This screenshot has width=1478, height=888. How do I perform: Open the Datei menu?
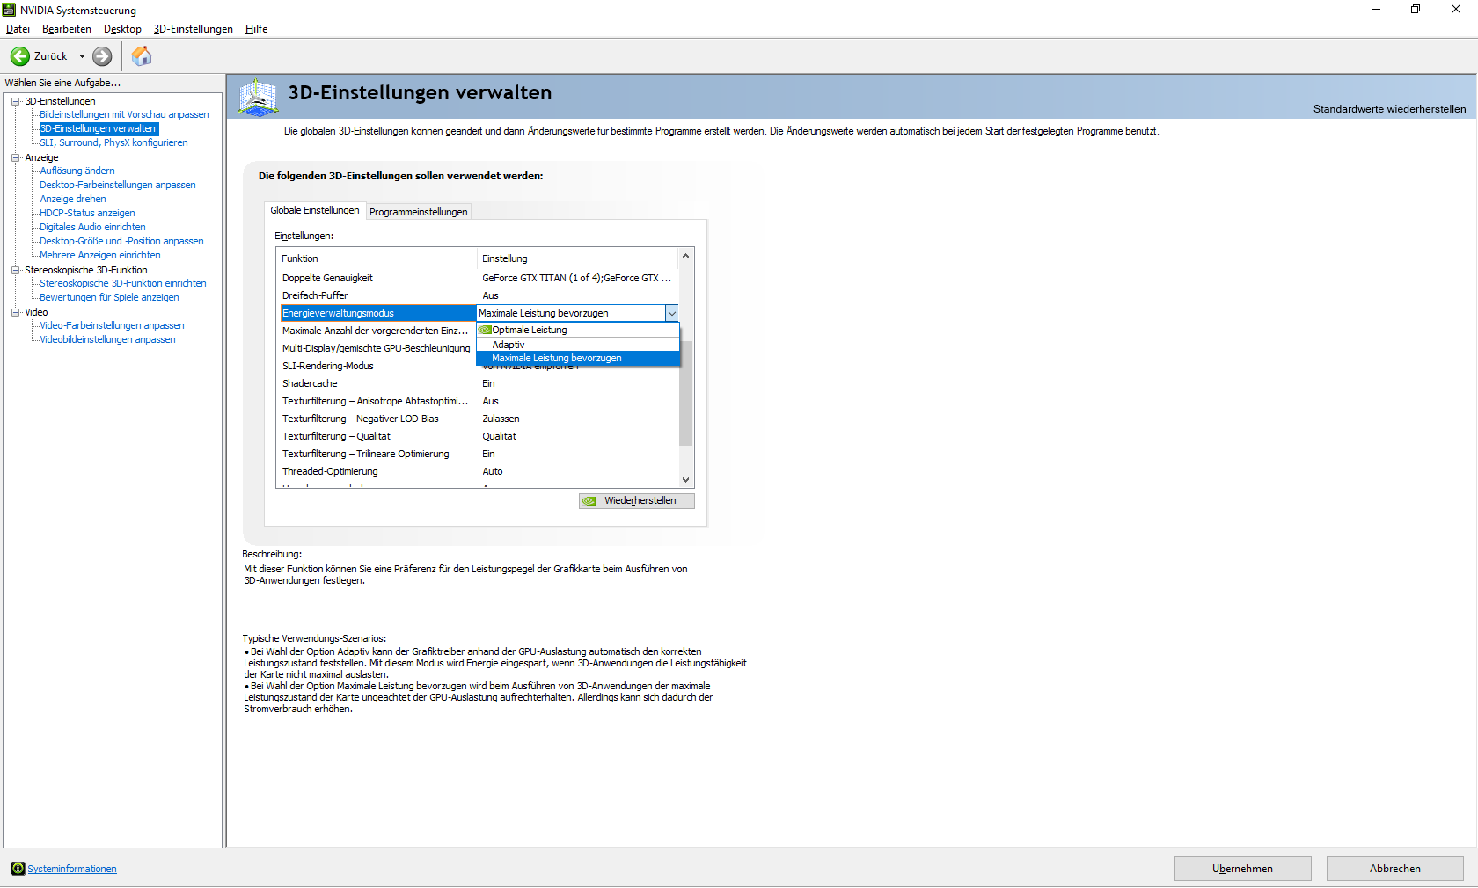pyautogui.click(x=18, y=29)
